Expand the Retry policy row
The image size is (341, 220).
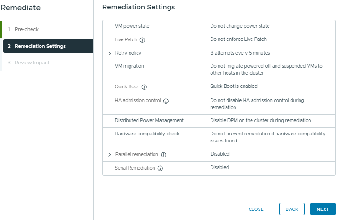pos(110,54)
